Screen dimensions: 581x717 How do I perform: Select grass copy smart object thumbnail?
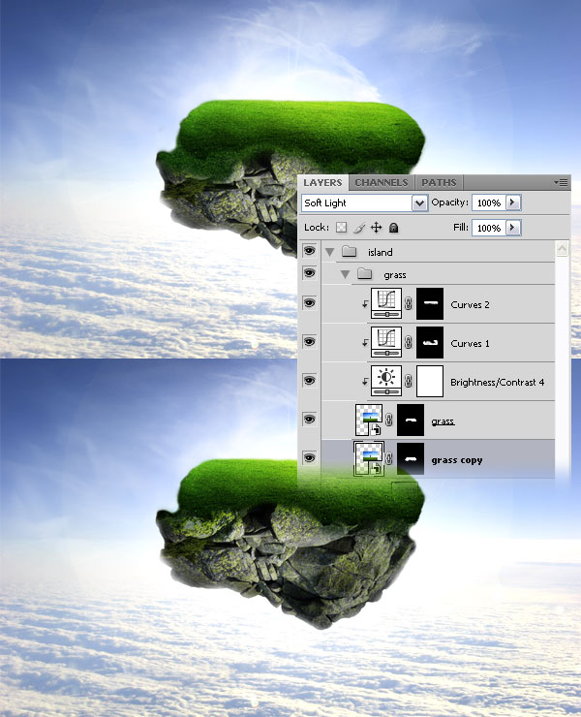pos(369,458)
